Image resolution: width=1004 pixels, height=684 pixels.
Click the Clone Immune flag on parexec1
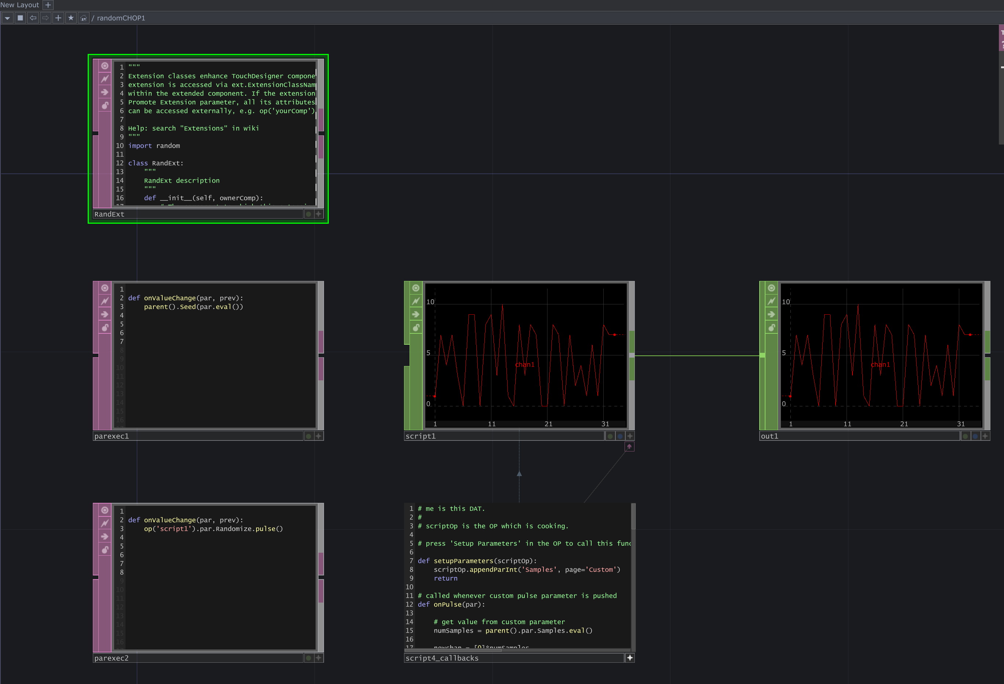pyautogui.click(x=105, y=301)
